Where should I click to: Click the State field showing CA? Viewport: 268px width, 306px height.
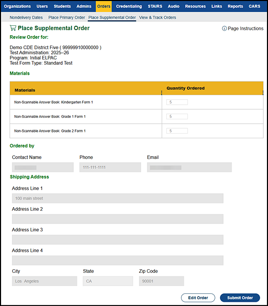click(108, 281)
